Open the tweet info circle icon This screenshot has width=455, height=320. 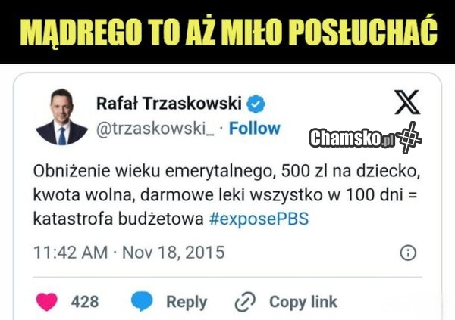[x=408, y=253]
